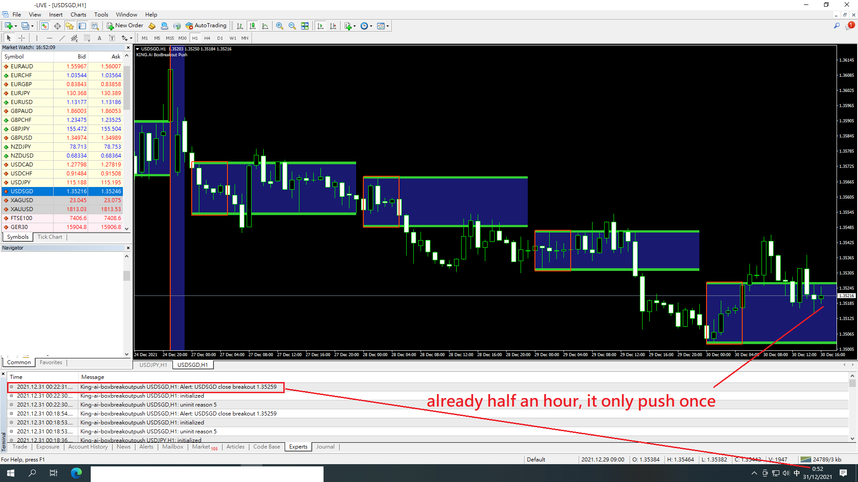The height and width of the screenshot is (482, 858).
Task: Toggle the H4 timeframe button
Action: point(207,38)
